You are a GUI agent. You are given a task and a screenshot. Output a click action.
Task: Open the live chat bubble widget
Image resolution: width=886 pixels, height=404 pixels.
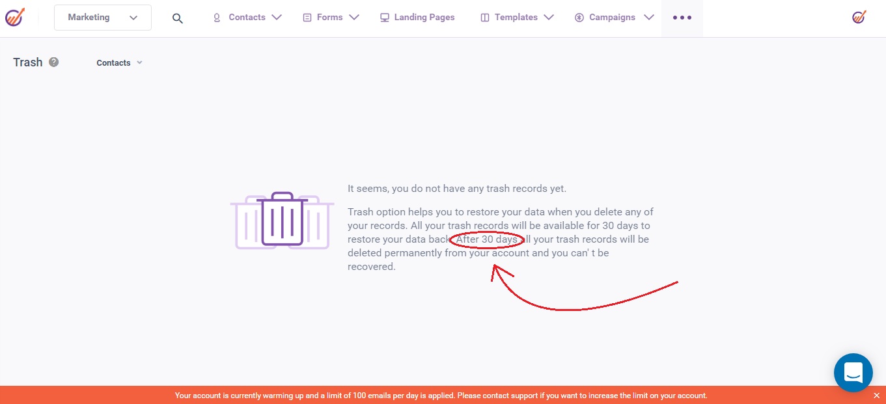(x=853, y=373)
